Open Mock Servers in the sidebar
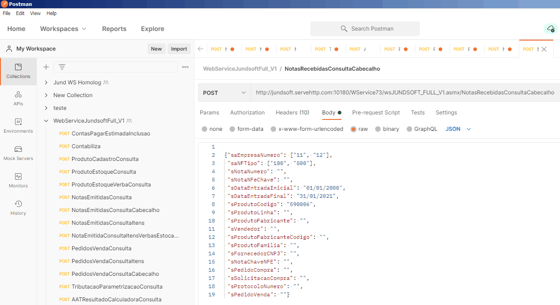This screenshot has width=560, height=305. 18,153
